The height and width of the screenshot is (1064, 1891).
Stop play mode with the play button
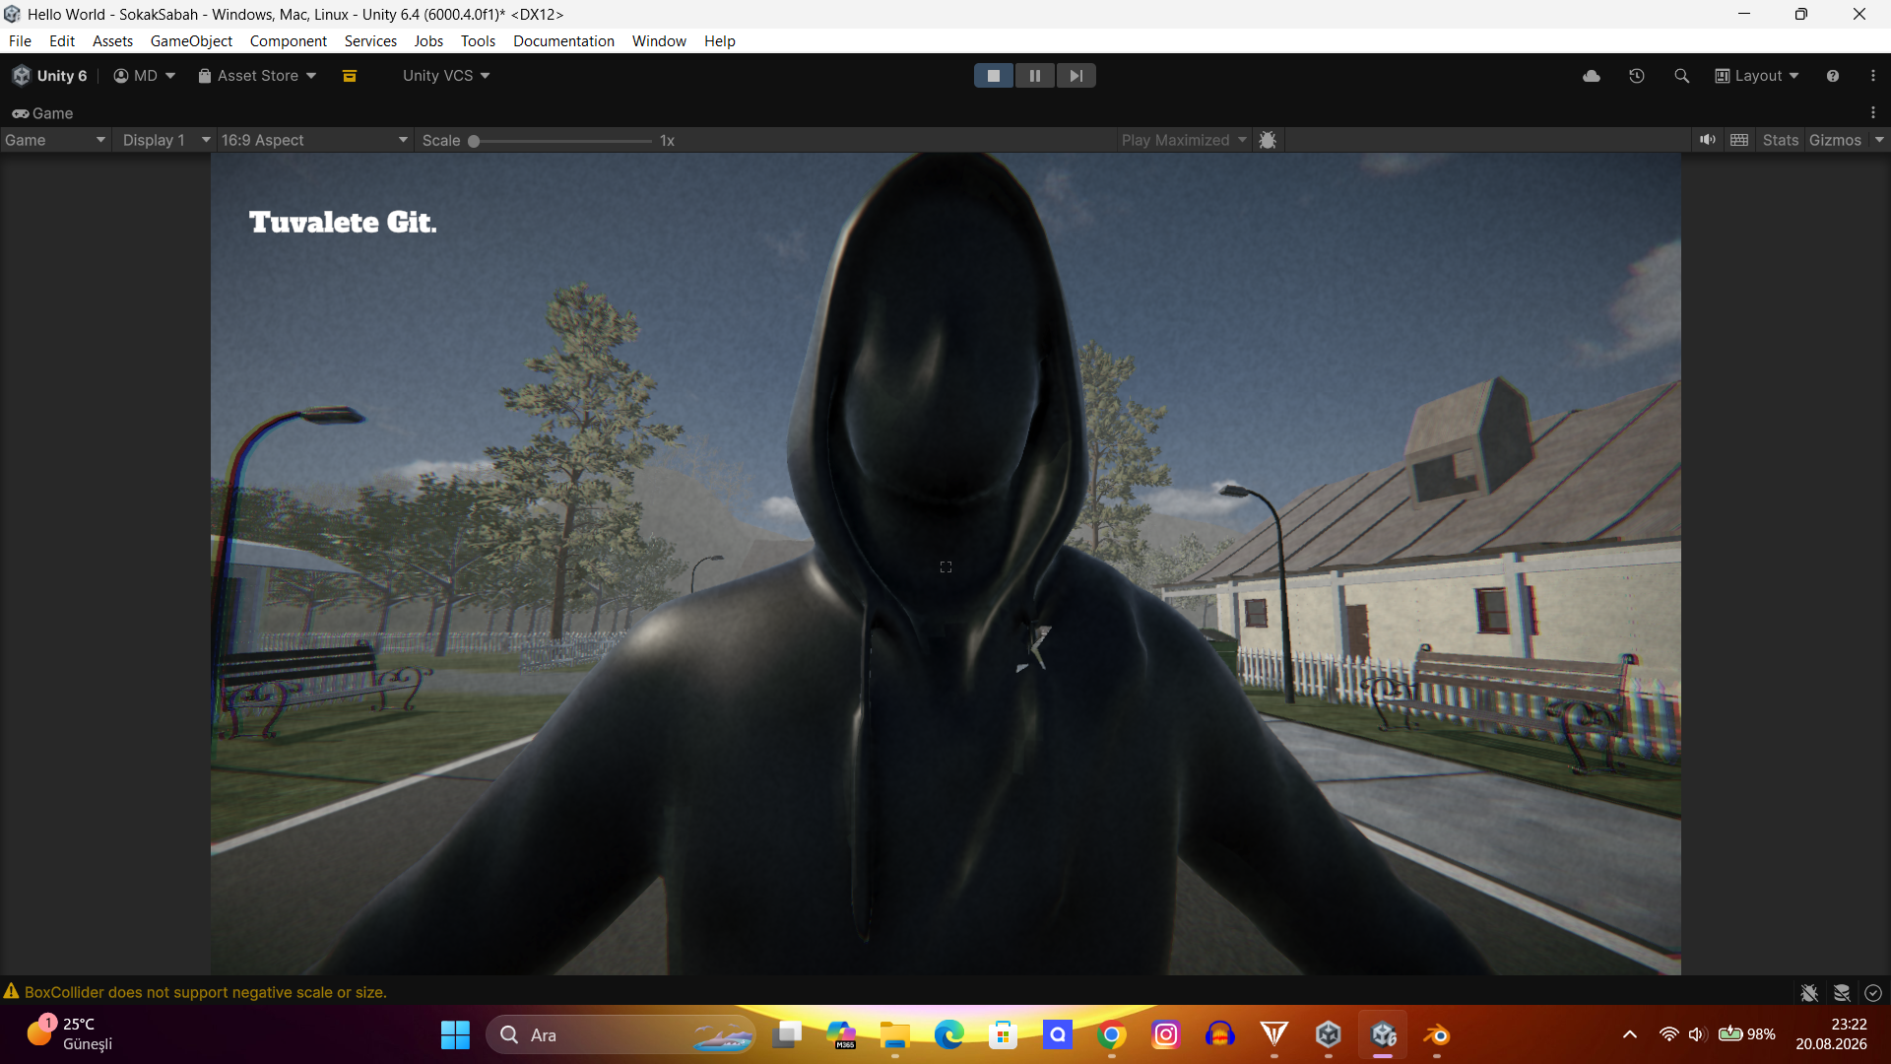994,76
